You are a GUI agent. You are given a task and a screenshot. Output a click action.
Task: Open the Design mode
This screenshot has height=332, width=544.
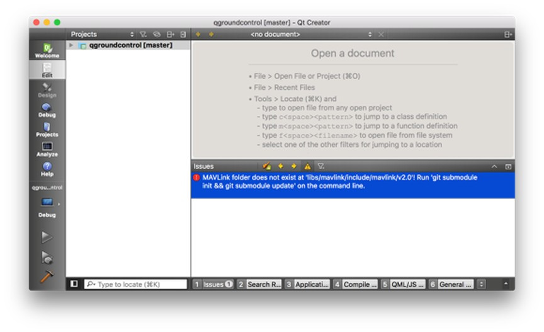tap(47, 90)
